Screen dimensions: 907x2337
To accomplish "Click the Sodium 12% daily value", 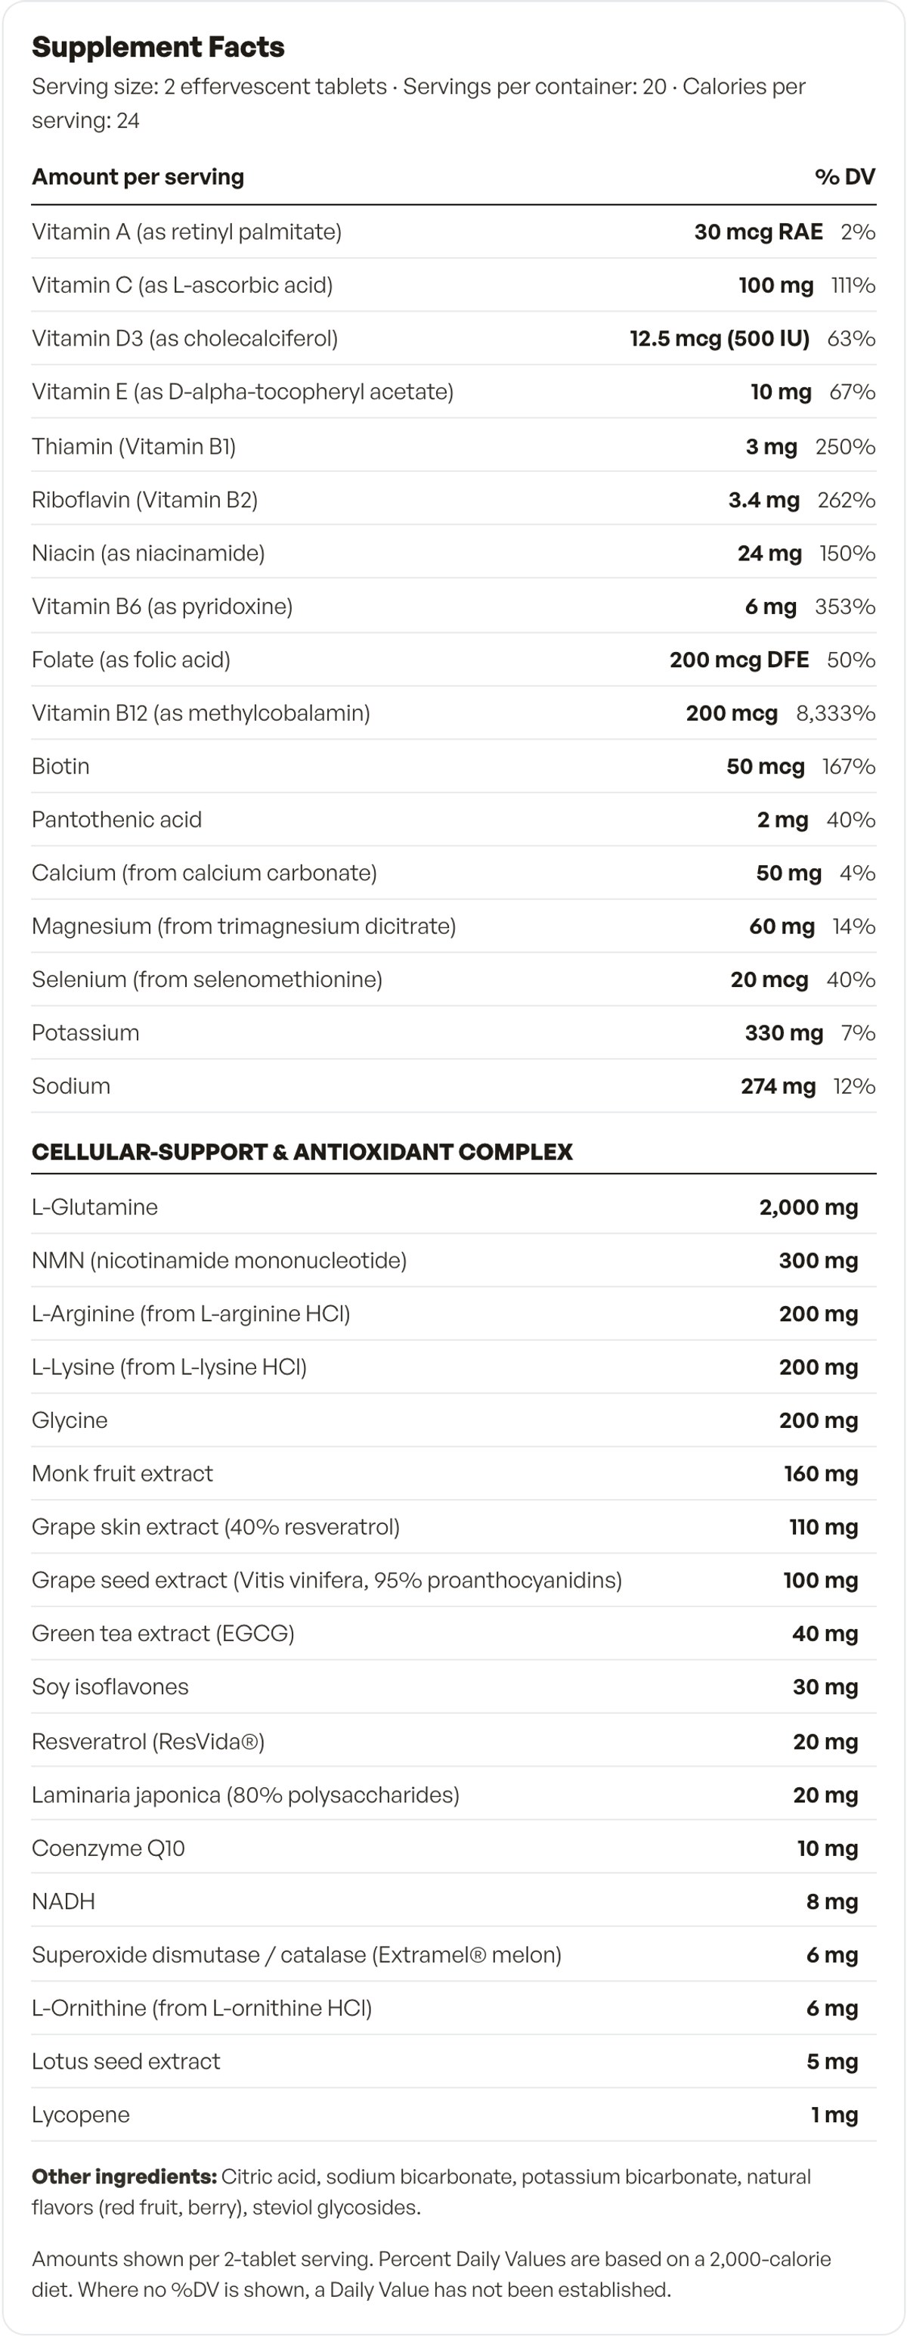I will [x=854, y=1087].
